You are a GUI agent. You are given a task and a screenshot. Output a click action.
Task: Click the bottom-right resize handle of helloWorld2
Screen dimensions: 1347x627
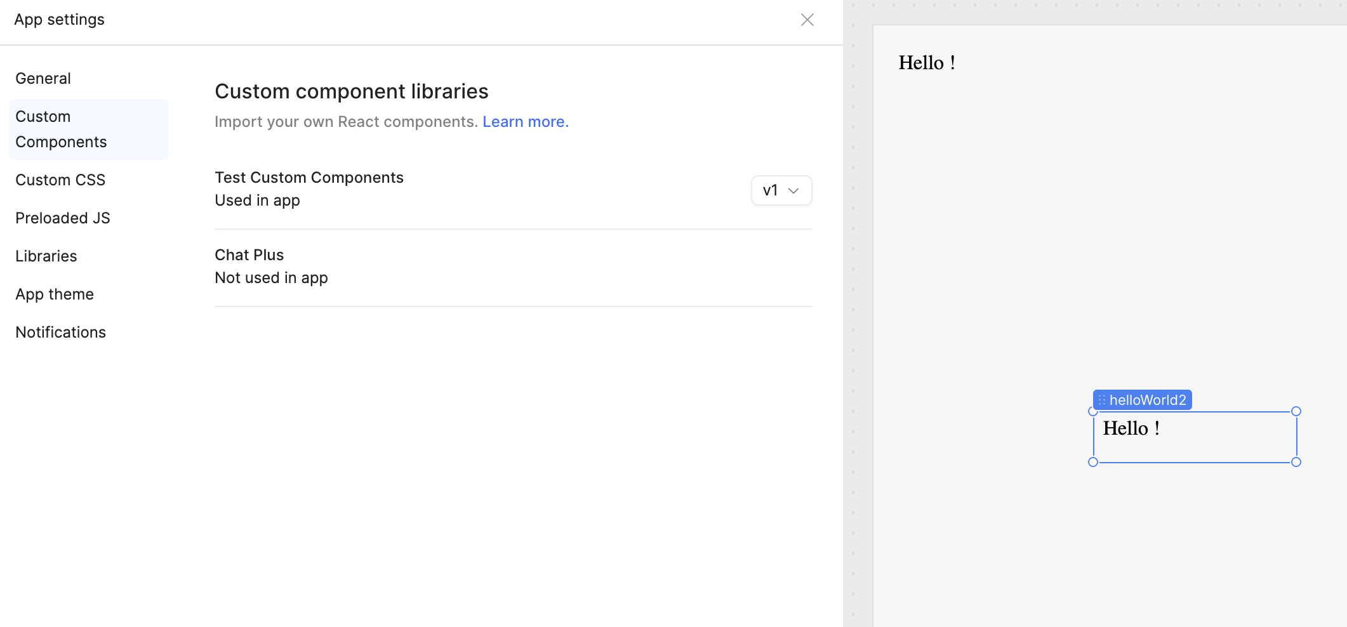1296,462
